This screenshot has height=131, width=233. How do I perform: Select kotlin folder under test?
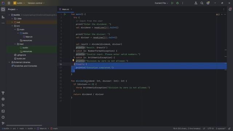(25, 48)
